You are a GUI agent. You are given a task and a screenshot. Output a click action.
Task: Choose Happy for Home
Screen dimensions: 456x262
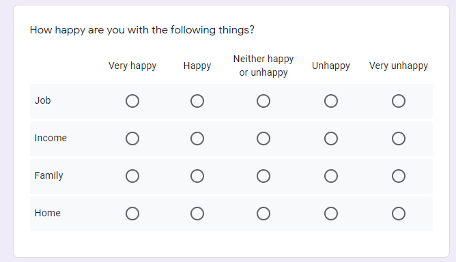(x=197, y=214)
